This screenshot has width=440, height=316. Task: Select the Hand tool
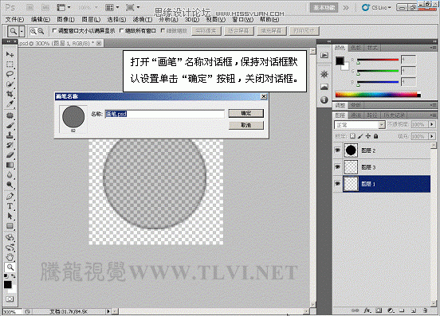tap(10, 257)
